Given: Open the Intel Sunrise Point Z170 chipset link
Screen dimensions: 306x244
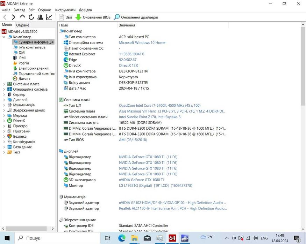Looking at the screenshot, I should 150,117.
